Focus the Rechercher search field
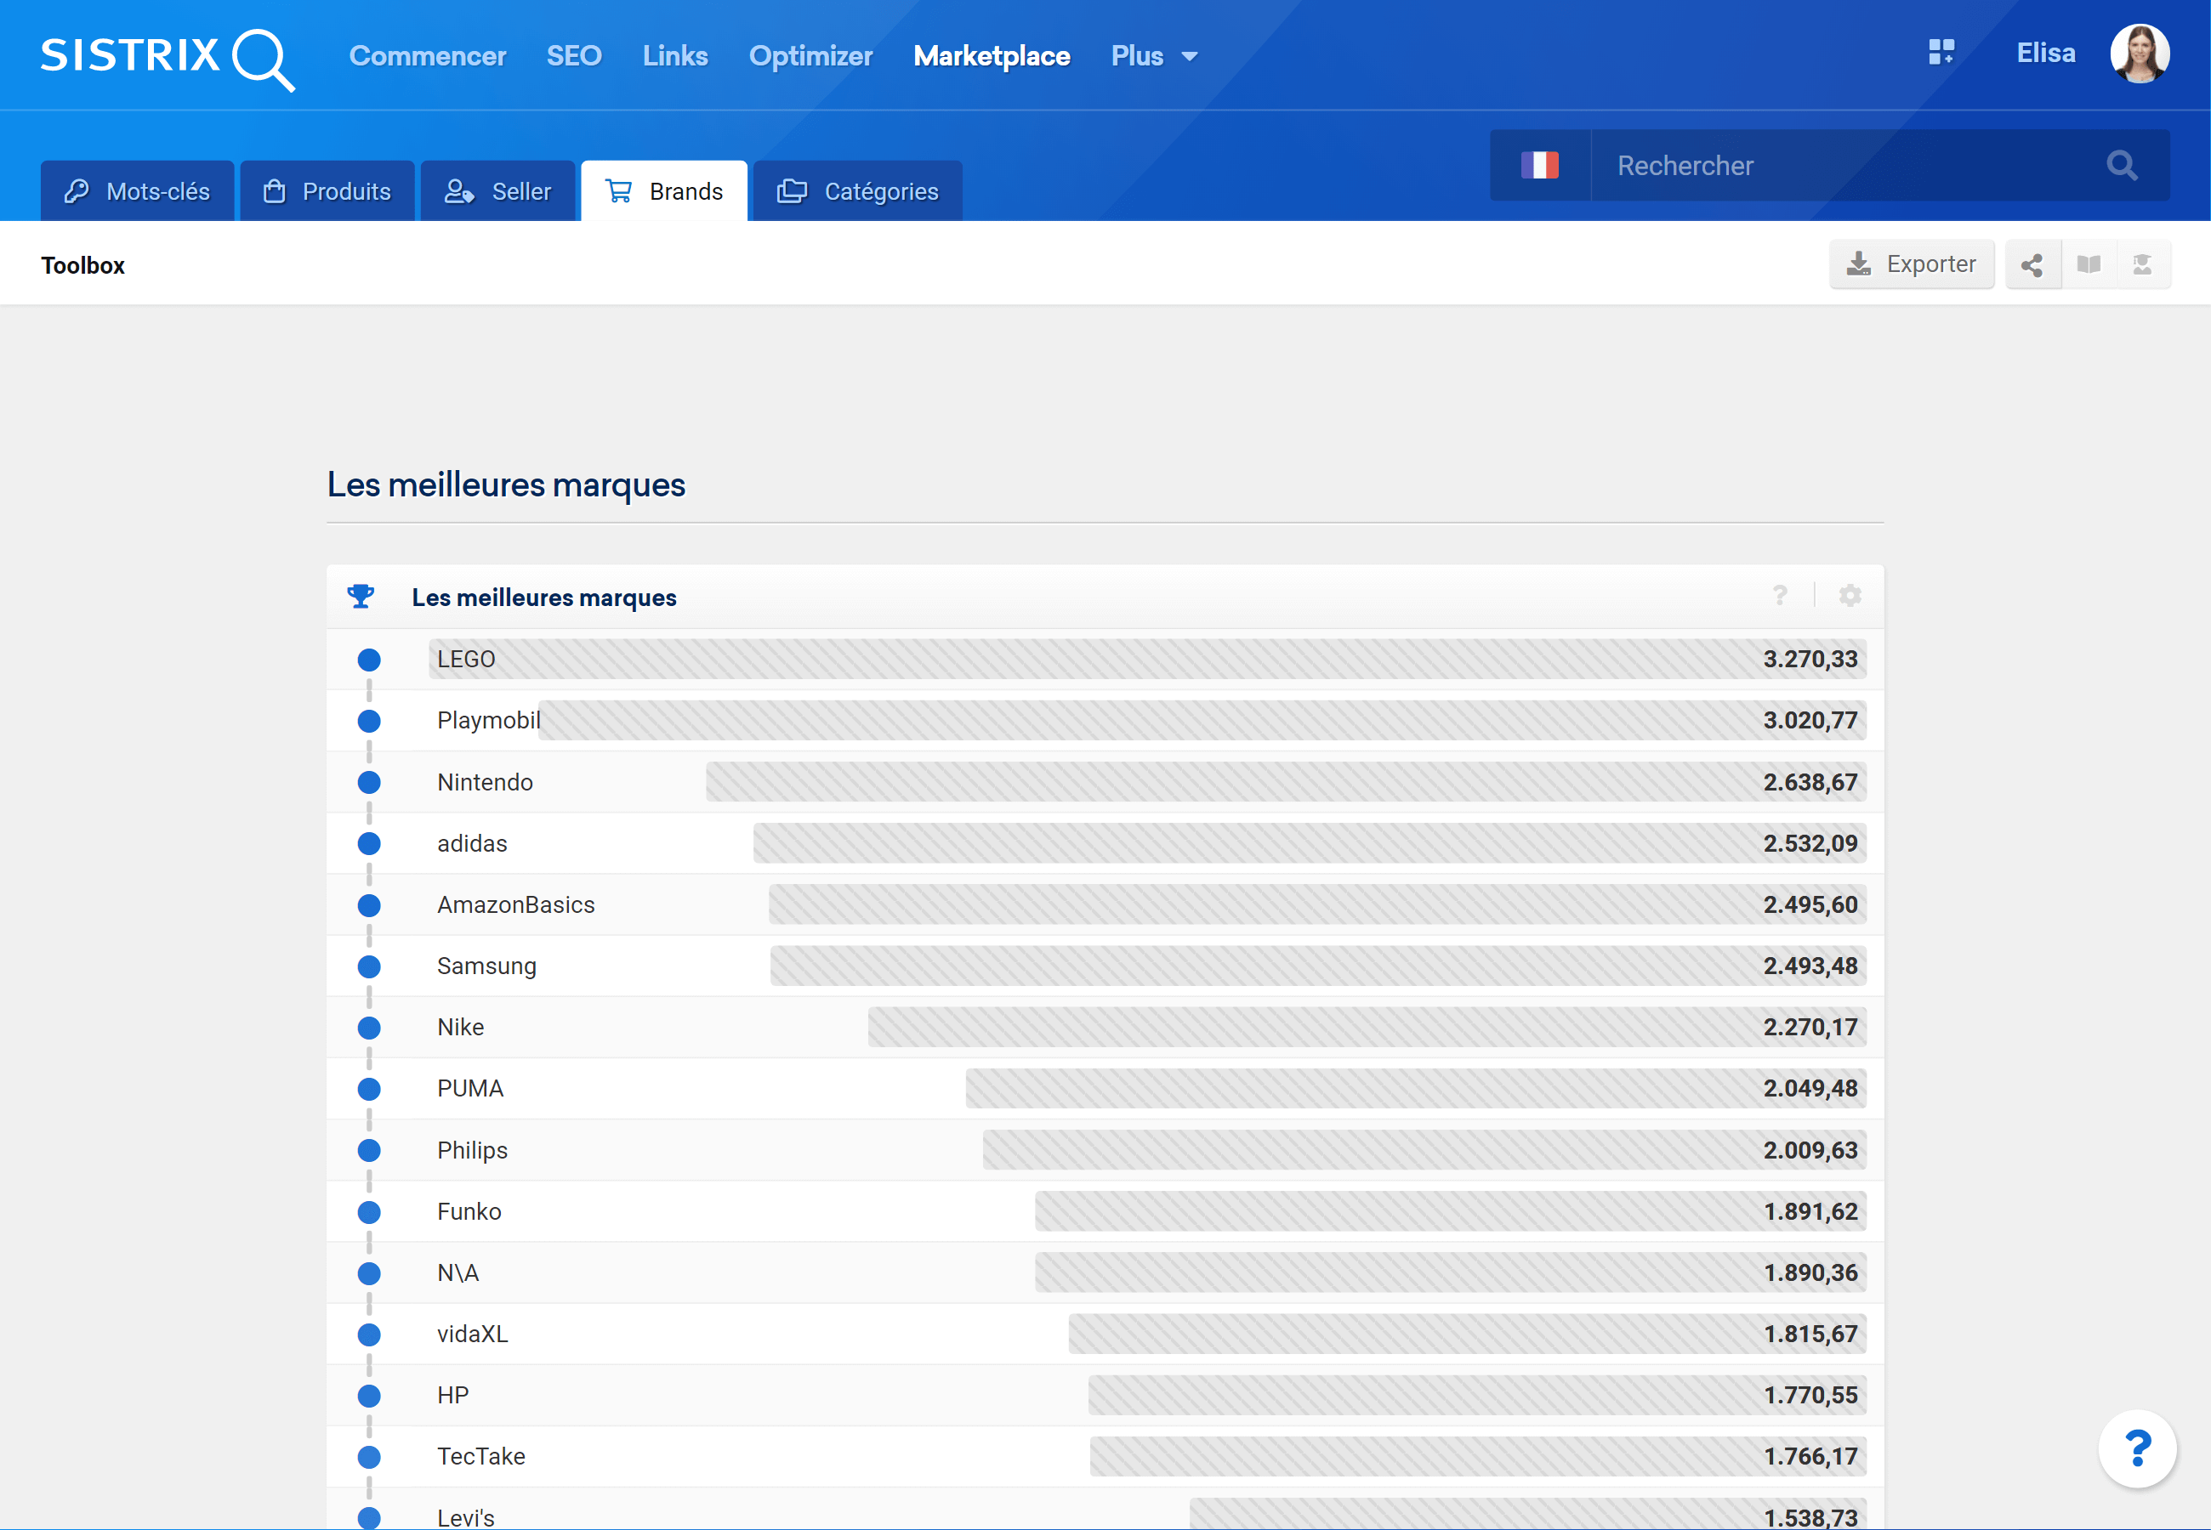The image size is (2211, 1530). pos(1841,166)
